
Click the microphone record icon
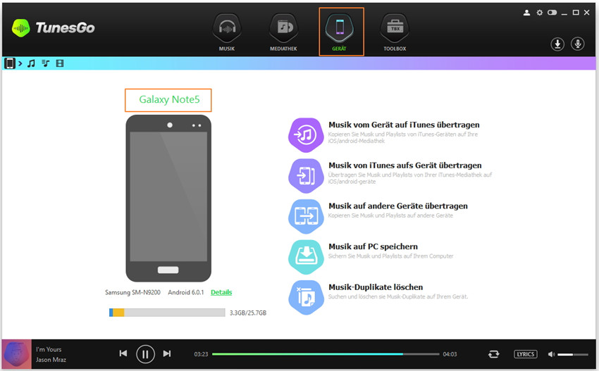coord(578,44)
